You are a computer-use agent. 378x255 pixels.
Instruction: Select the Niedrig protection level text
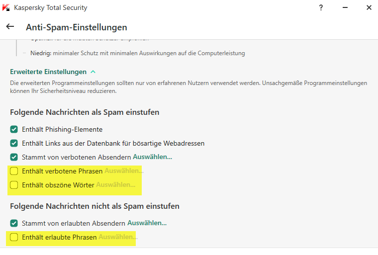(137, 53)
